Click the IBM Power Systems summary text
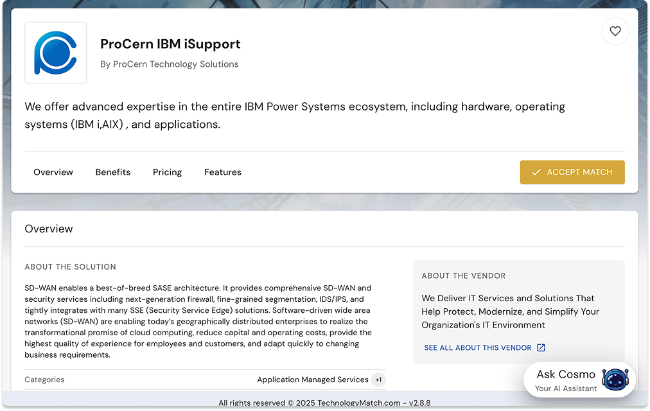Image resolution: width=650 pixels, height=411 pixels. [295, 116]
